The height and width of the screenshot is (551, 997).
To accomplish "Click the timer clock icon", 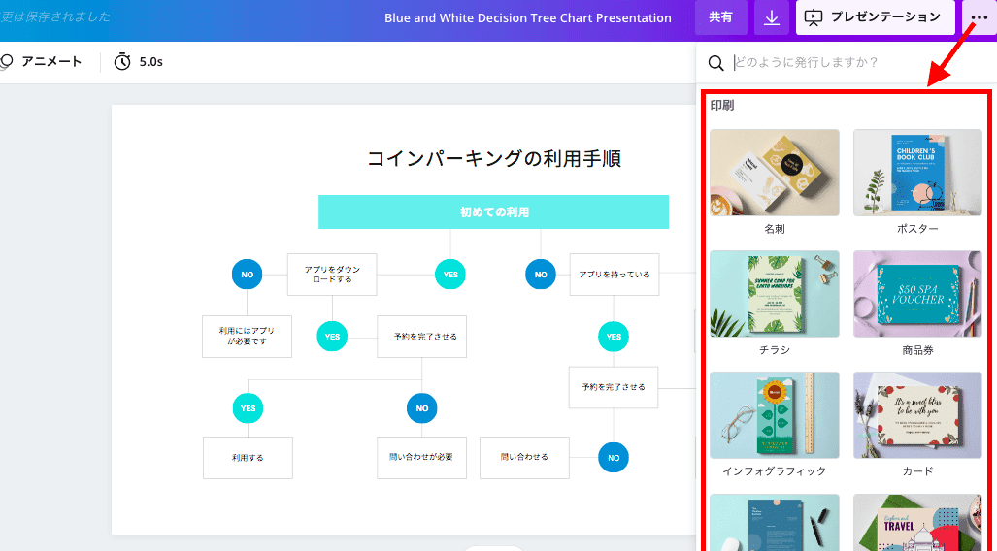I will [122, 62].
